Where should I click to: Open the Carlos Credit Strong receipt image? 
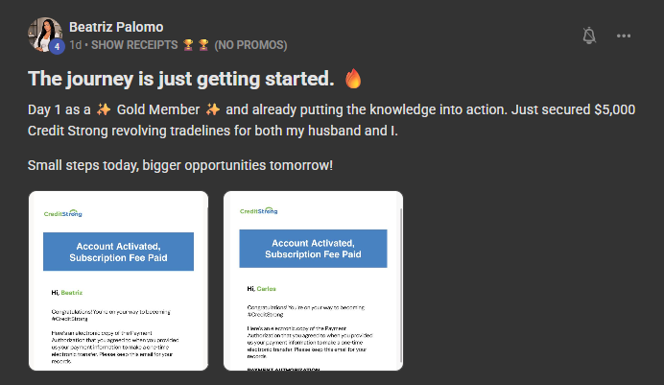coord(313,280)
